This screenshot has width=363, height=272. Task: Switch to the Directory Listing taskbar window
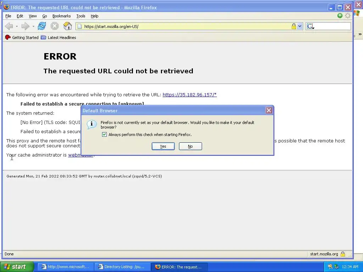[122, 267]
